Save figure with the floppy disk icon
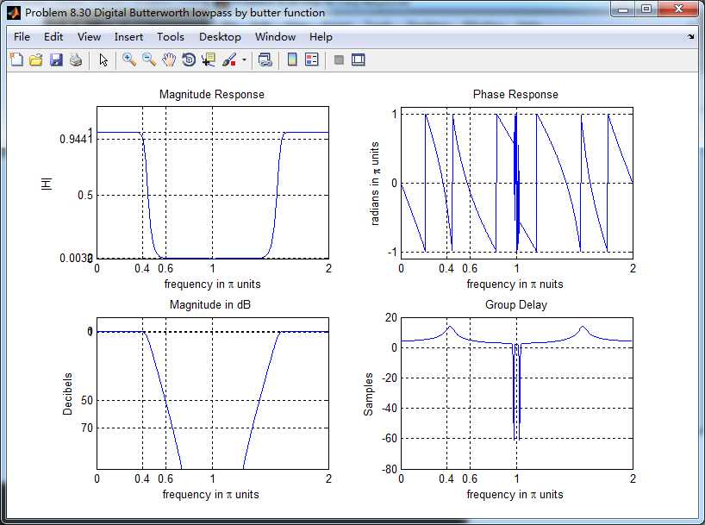The width and height of the screenshot is (705, 525). [56, 59]
